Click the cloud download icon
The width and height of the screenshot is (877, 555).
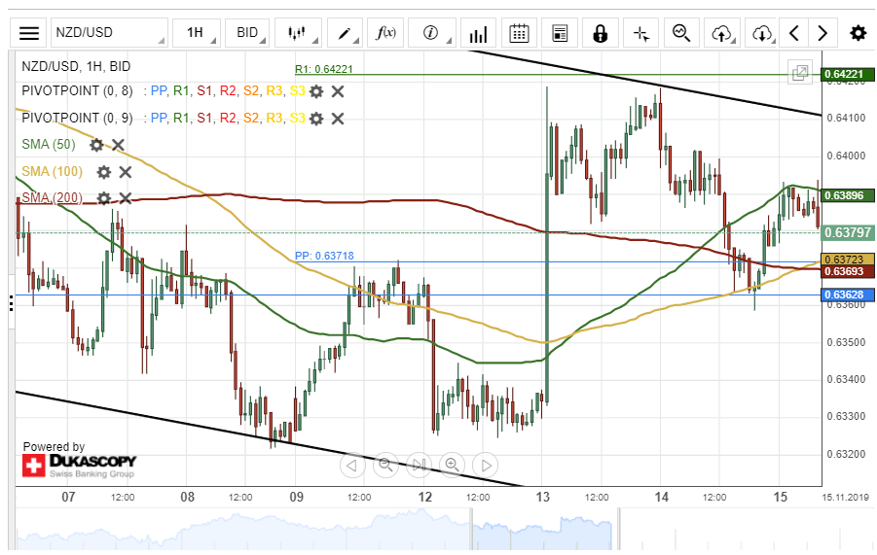pyautogui.click(x=761, y=33)
